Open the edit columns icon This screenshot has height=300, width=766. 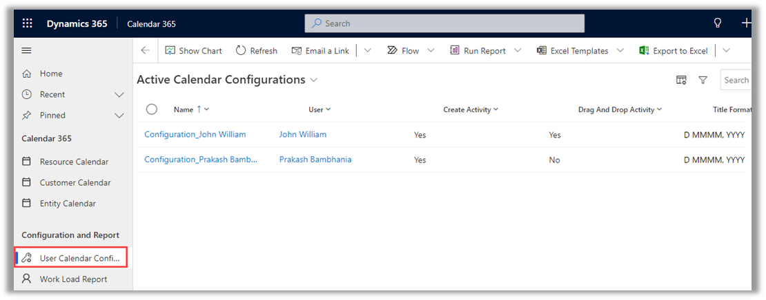click(681, 80)
